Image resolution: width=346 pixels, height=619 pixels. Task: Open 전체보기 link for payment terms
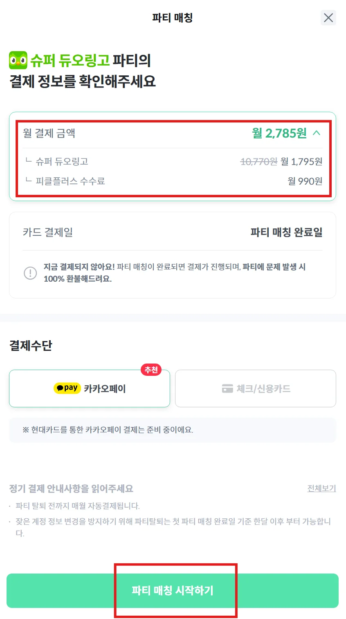(321, 488)
